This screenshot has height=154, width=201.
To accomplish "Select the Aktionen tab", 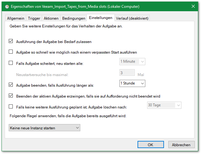I will (51, 18).
